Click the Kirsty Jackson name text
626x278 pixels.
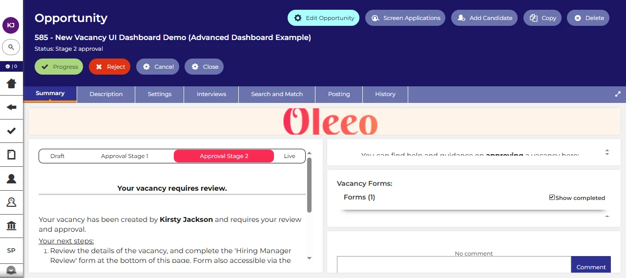click(x=186, y=219)
